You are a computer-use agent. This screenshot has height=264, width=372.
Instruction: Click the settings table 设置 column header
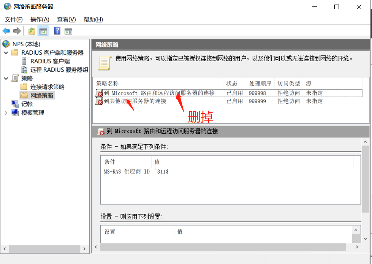138,231
